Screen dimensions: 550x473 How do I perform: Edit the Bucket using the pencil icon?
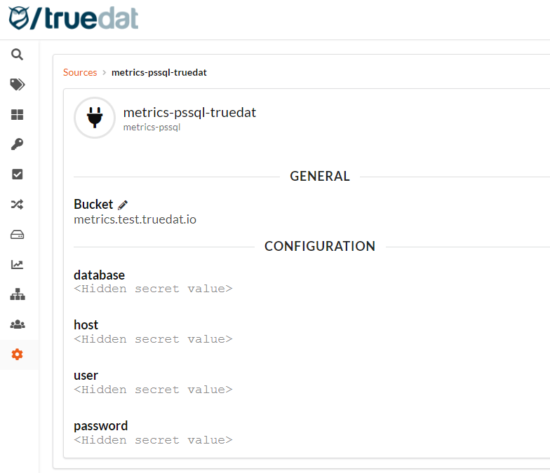pos(123,205)
